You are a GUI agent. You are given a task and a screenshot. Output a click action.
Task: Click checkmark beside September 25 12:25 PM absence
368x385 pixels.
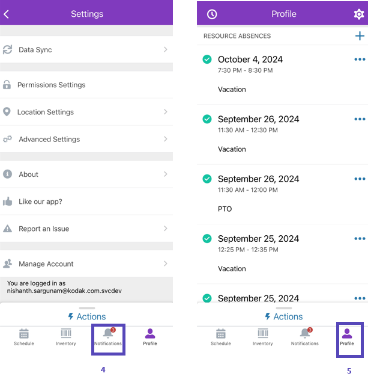207,238
